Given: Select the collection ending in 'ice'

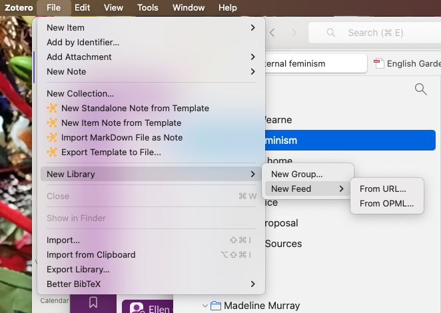Looking at the screenshot, I should point(271,202).
